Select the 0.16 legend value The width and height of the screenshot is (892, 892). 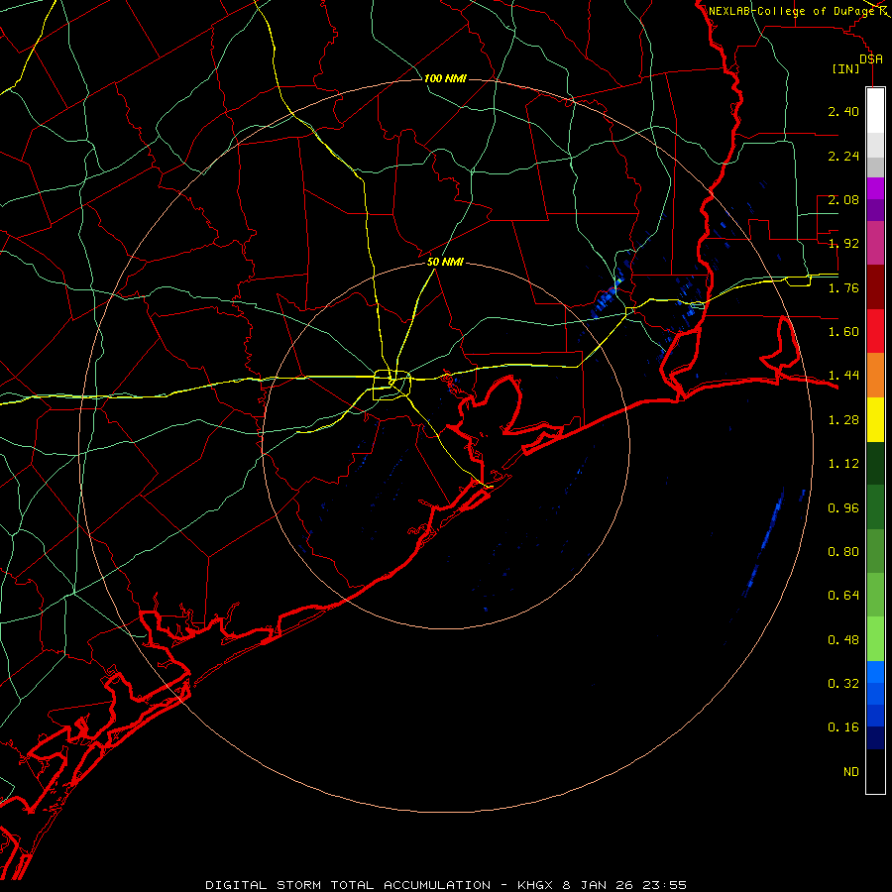click(x=843, y=727)
